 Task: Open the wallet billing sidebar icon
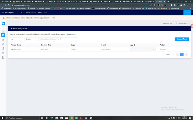pyautogui.click(x=3, y=49)
